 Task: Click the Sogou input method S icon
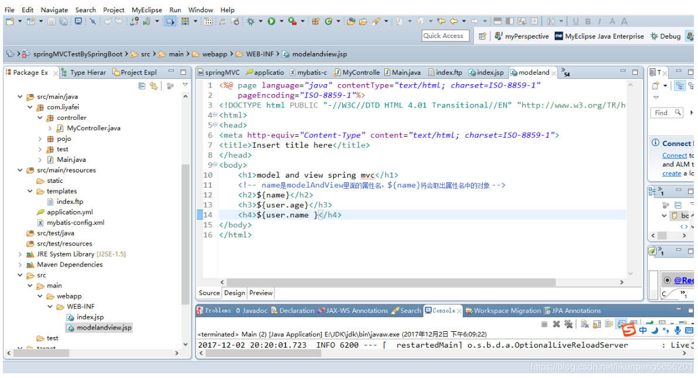click(628, 330)
